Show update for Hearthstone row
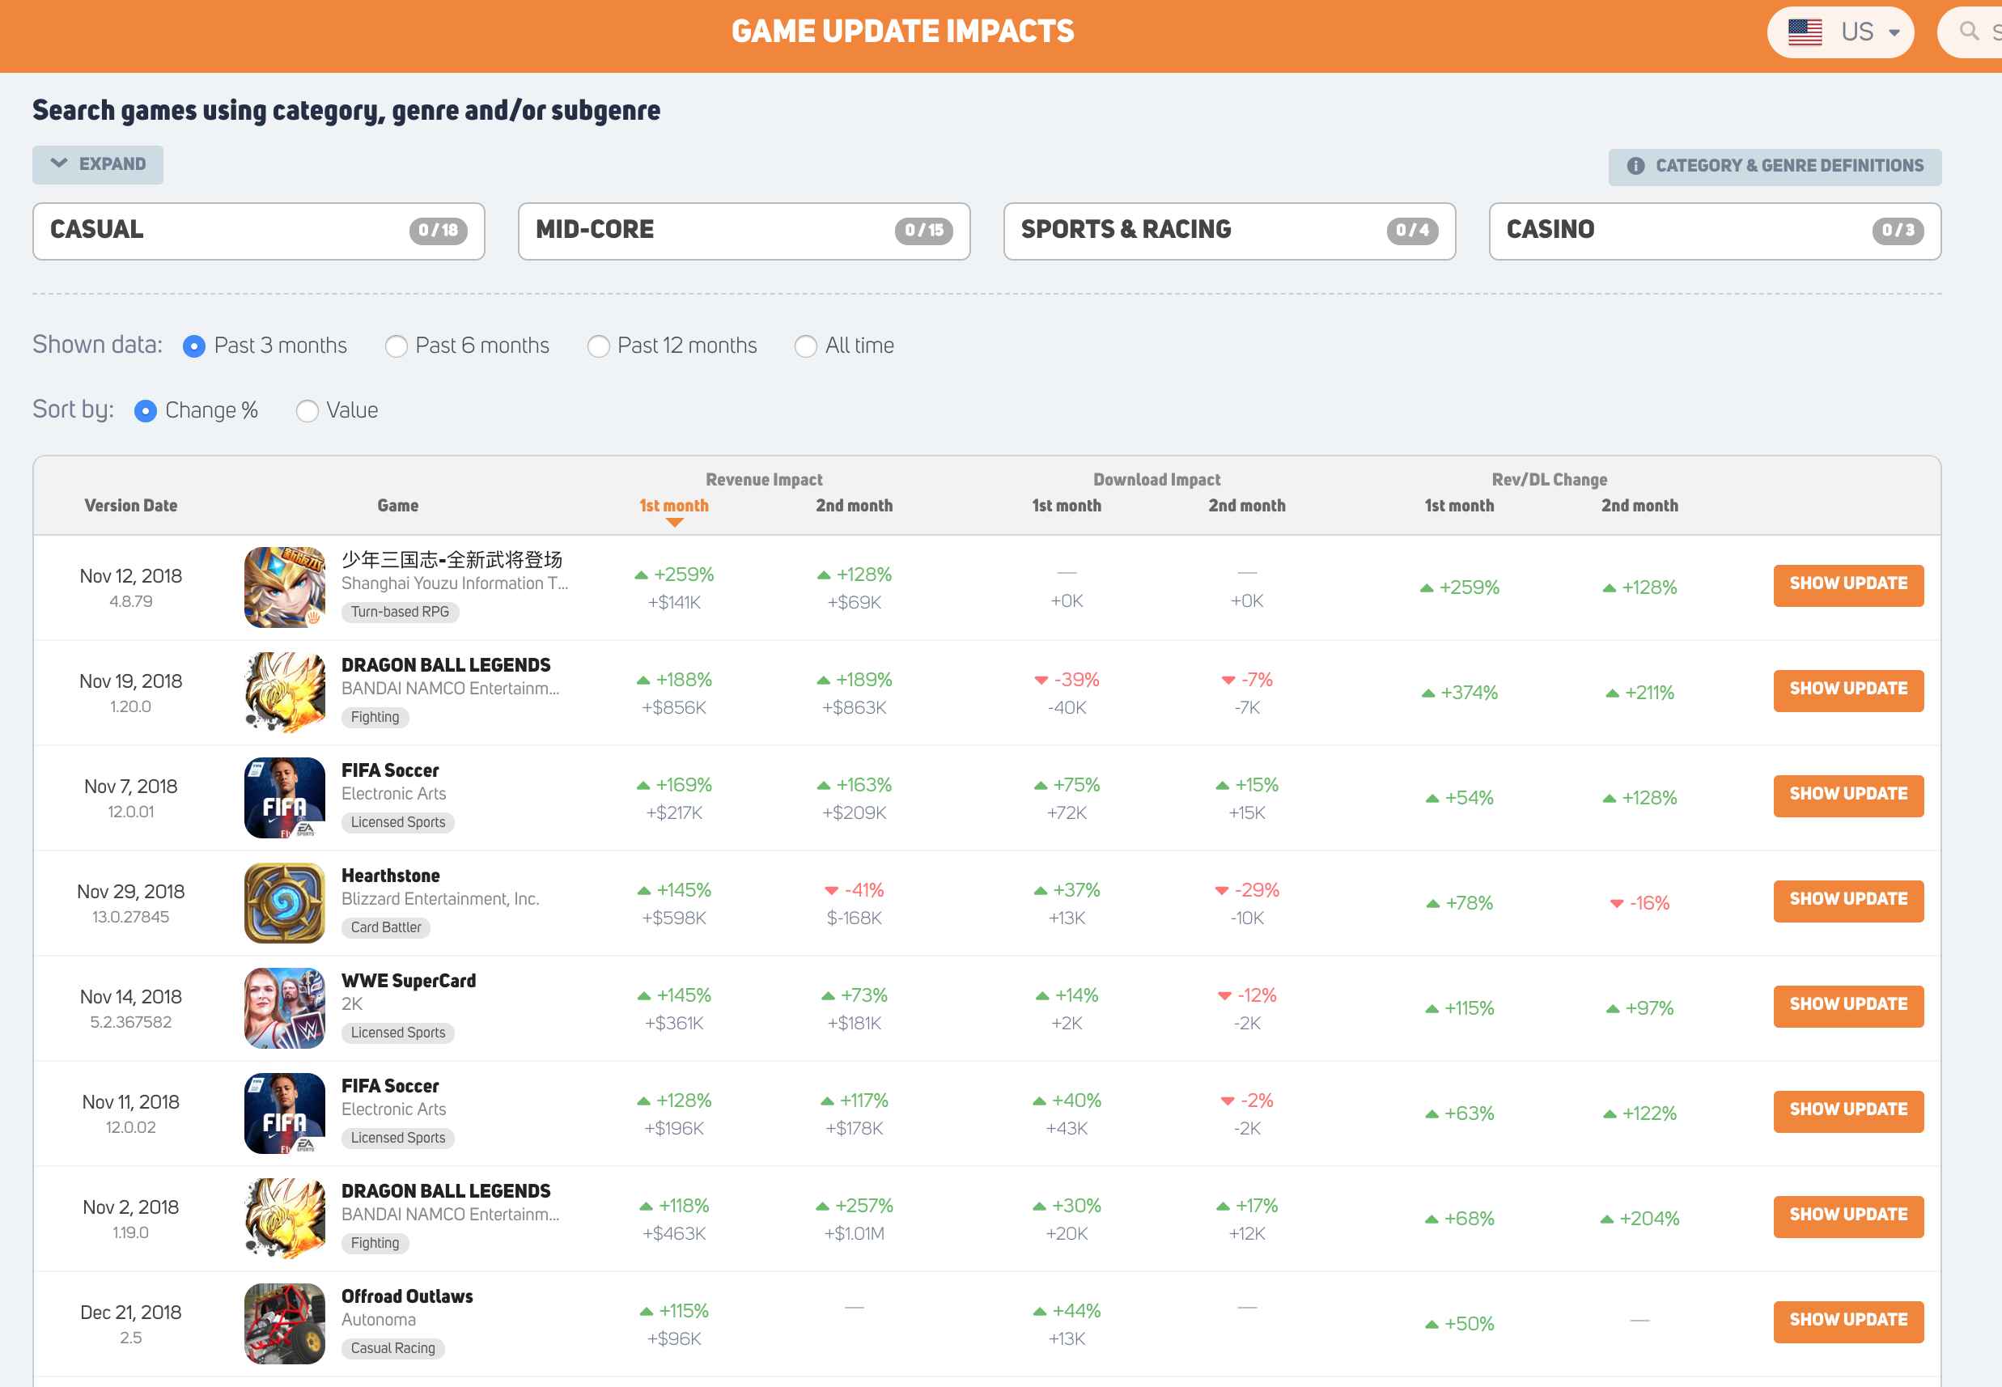 [x=1848, y=901]
